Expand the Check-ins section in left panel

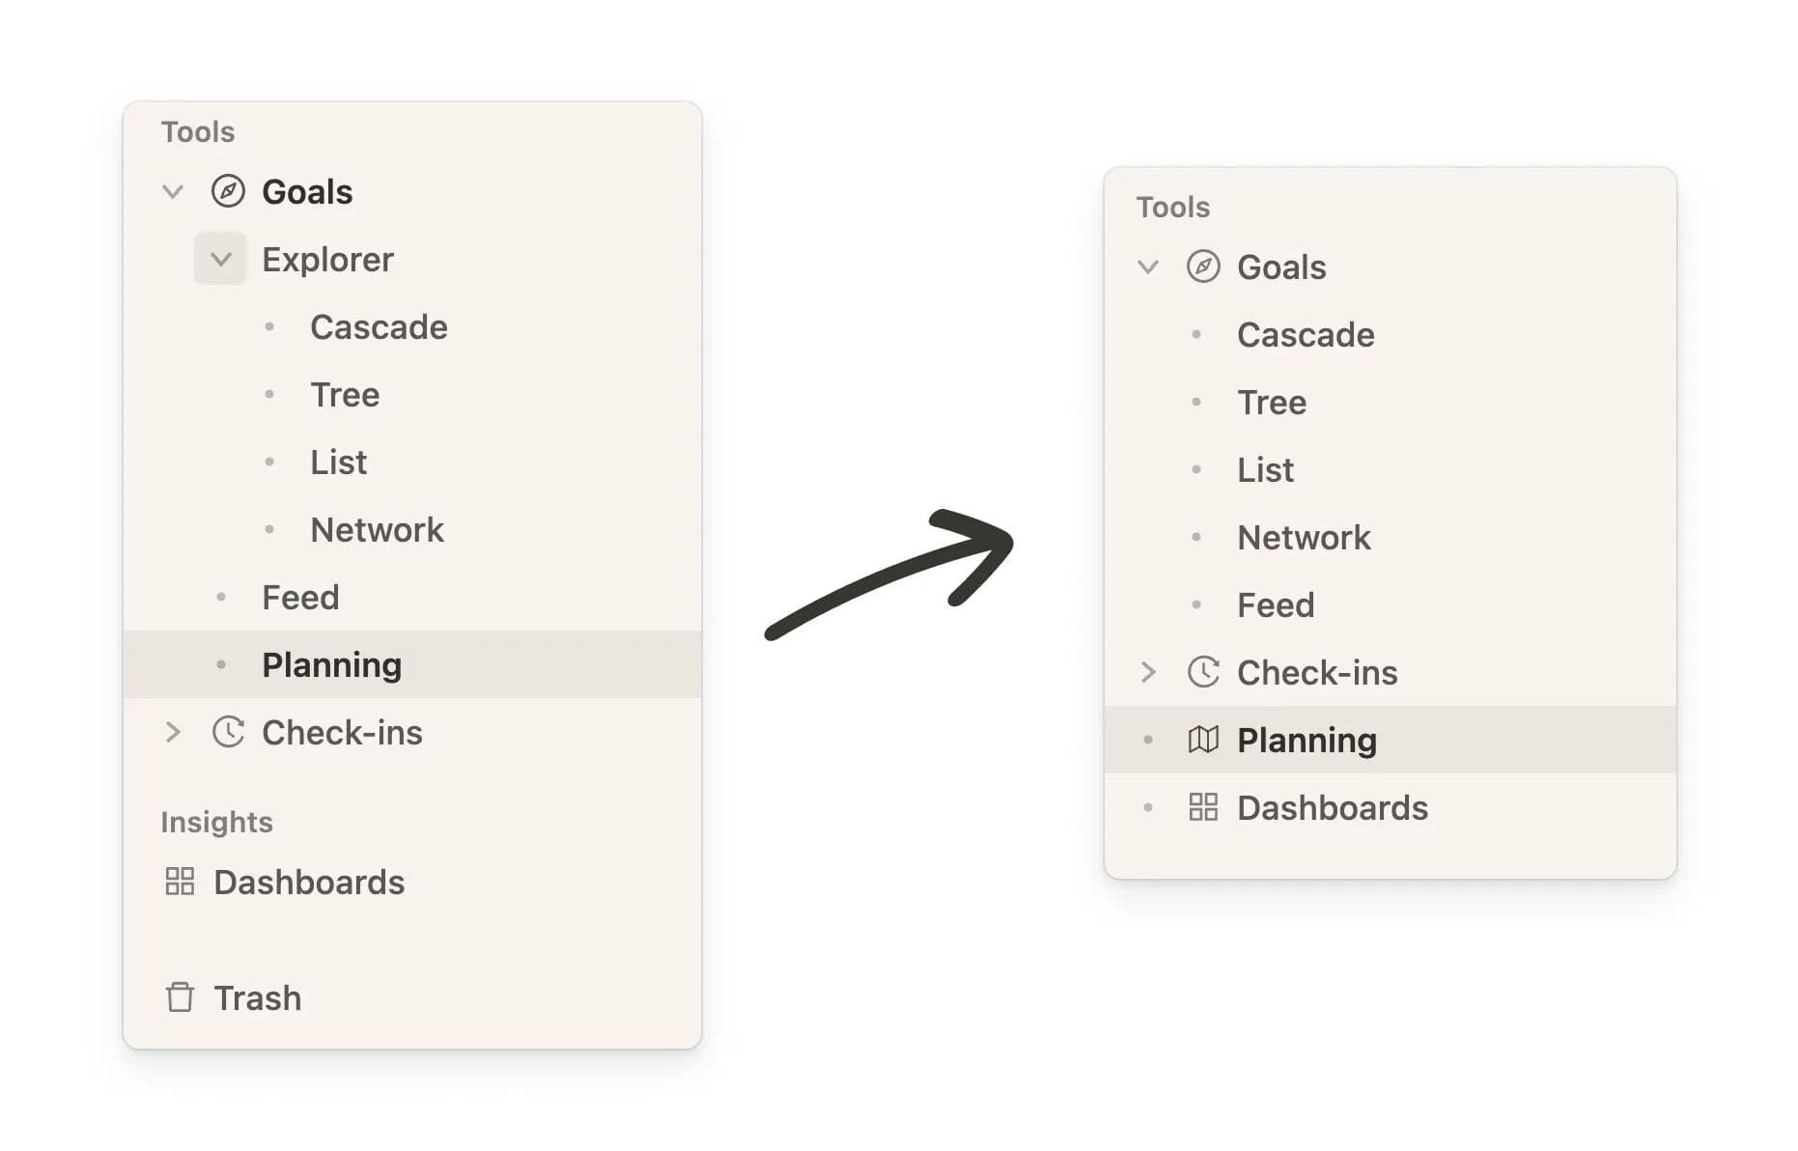click(x=174, y=732)
